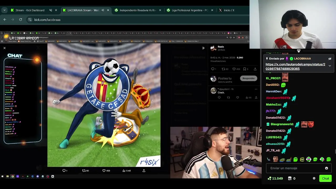The height and width of the screenshot is (189, 336).
Task: Click the Postea tu respuesta field
Action: point(225,80)
